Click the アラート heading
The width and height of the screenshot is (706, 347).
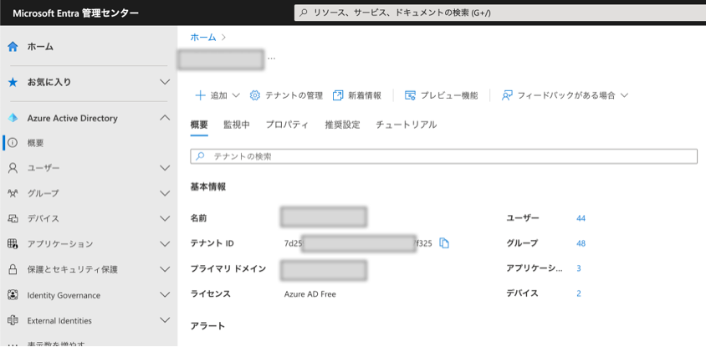(207, 326)
